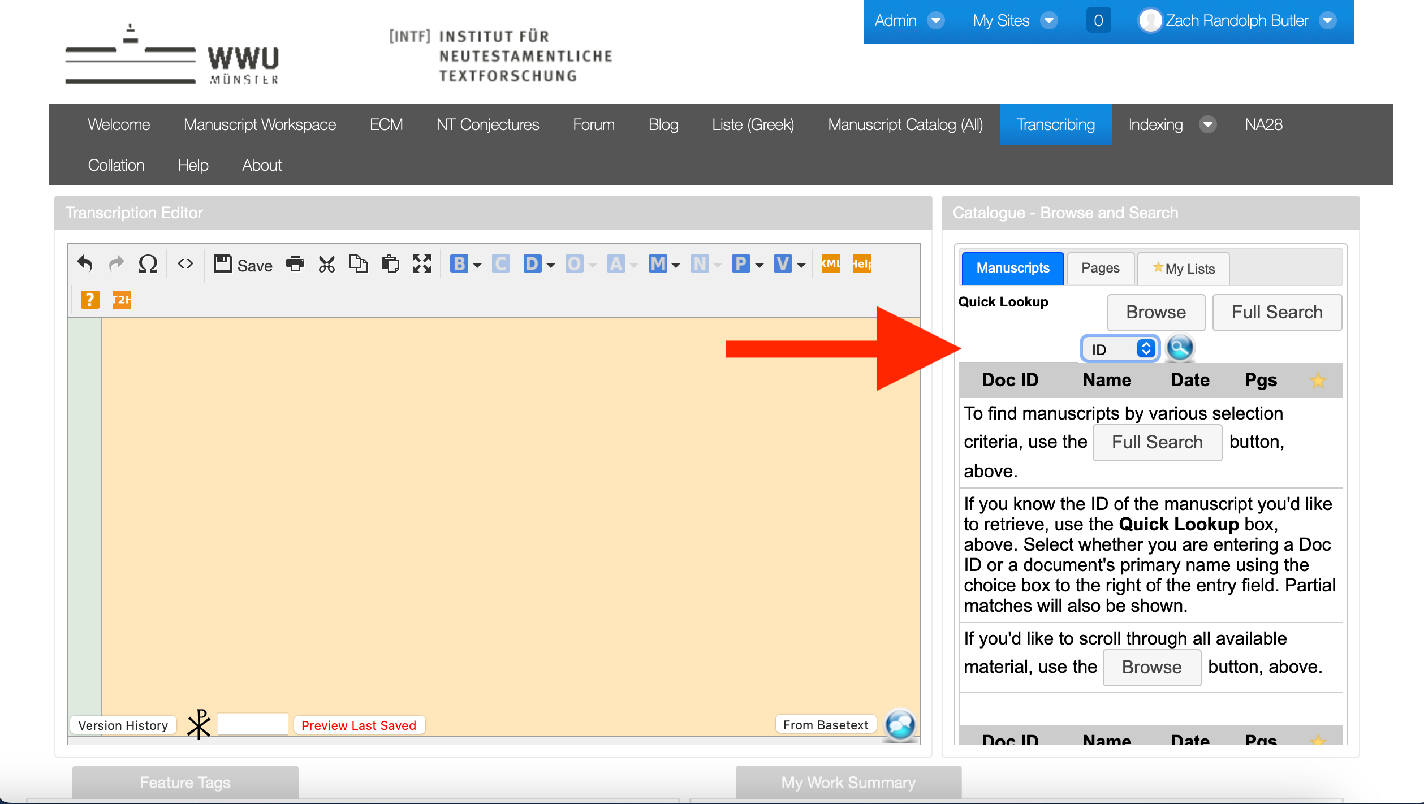
Task: Click the print icon in toolbar
Action: point(295,263)
